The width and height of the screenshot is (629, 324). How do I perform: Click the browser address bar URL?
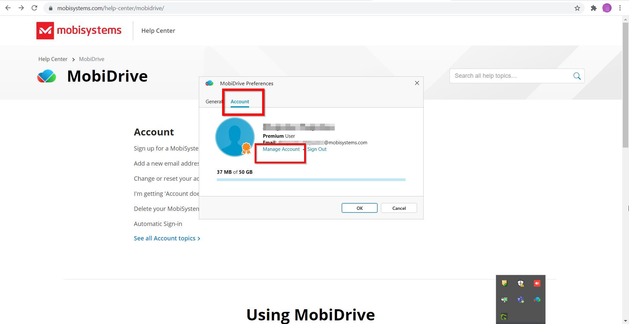[x=111, y=8]
